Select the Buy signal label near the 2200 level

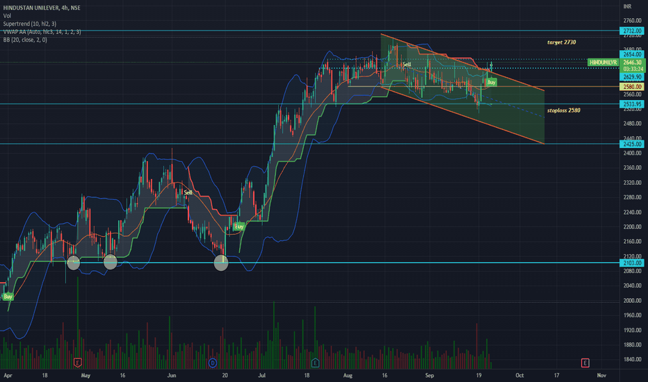coord(239,226)
